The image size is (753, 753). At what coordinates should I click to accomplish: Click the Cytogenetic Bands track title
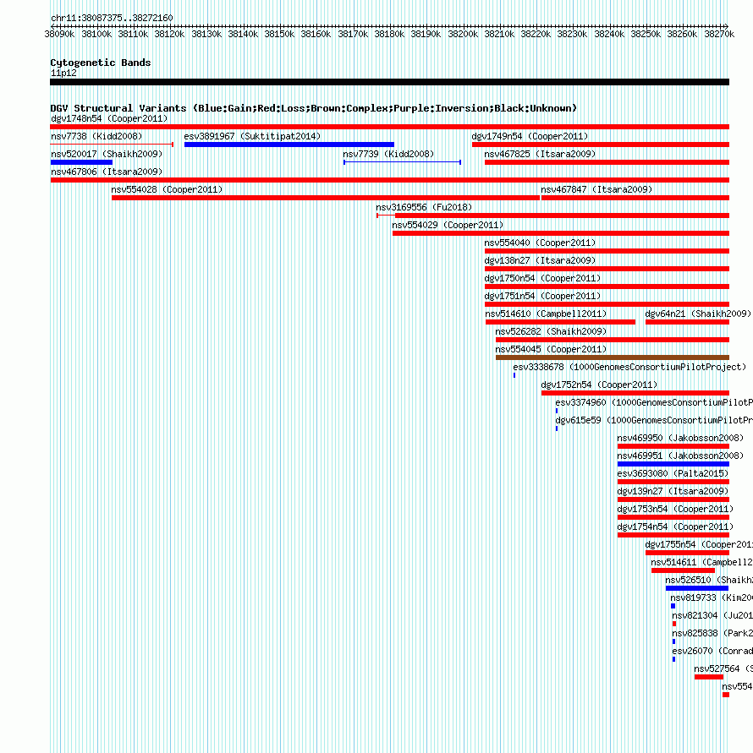tap(101, 63)
